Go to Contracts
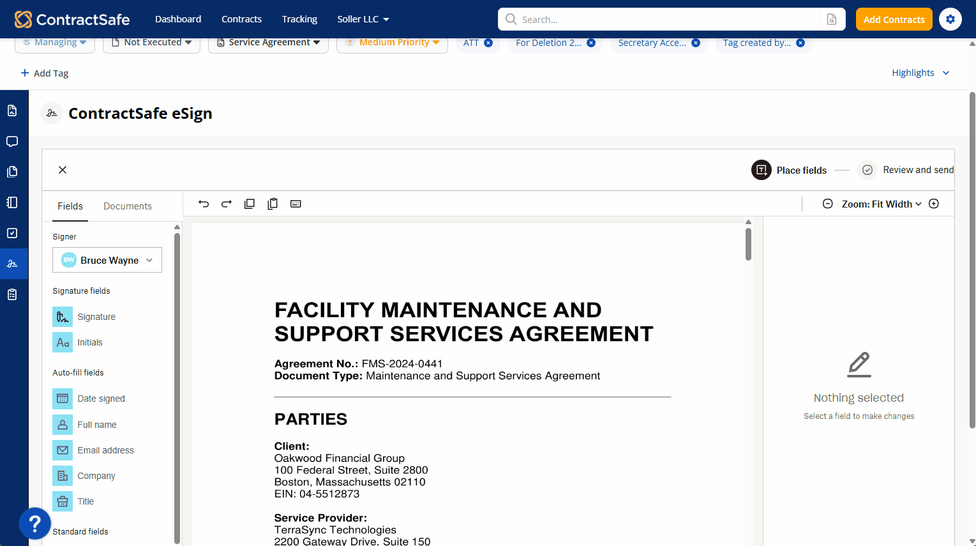This screenshot has width=976, height=546. [x=241, y=19]
